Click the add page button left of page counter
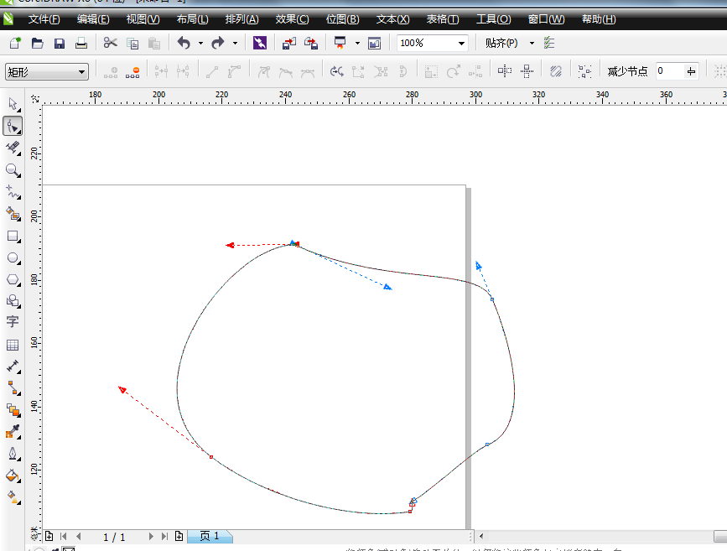This screenshot has height=551, width=727. [x=49, y=536]
